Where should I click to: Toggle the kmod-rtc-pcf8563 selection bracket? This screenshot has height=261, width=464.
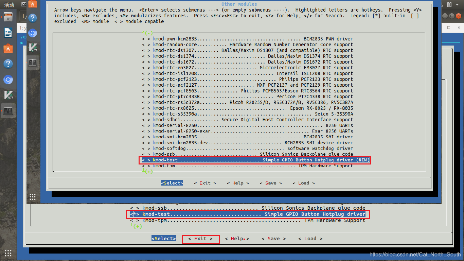tap(146, 91)
